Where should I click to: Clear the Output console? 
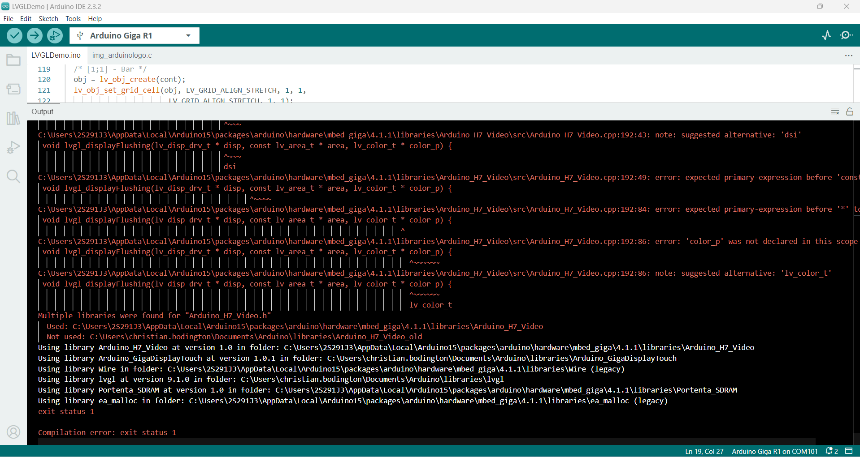click(835, 111)
